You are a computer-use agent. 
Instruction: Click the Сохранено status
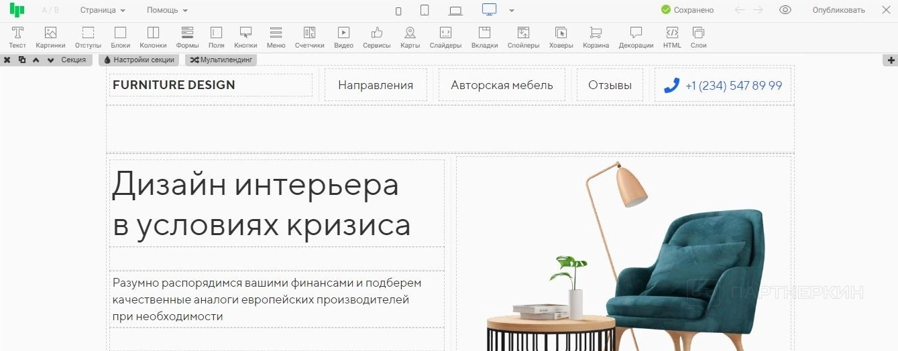point(687,10)
